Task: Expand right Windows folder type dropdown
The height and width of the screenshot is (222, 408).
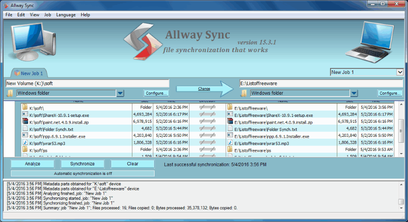Action: [354, 93]
